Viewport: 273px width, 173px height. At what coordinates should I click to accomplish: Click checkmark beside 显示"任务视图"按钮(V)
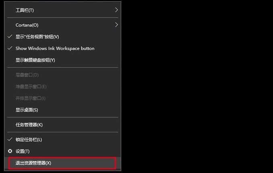(x=10, y=37)
